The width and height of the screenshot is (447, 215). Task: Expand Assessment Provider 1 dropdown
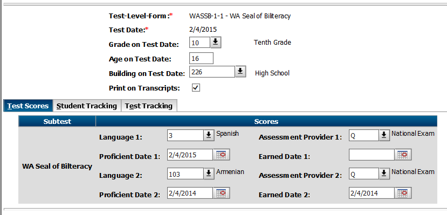coord(384,135)
